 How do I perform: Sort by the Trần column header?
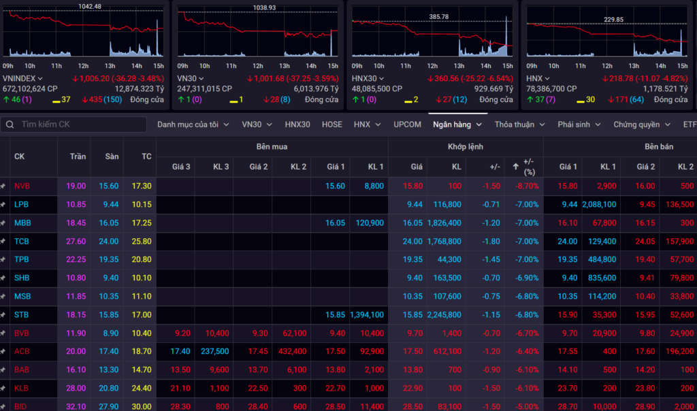(x=78, y=157)
